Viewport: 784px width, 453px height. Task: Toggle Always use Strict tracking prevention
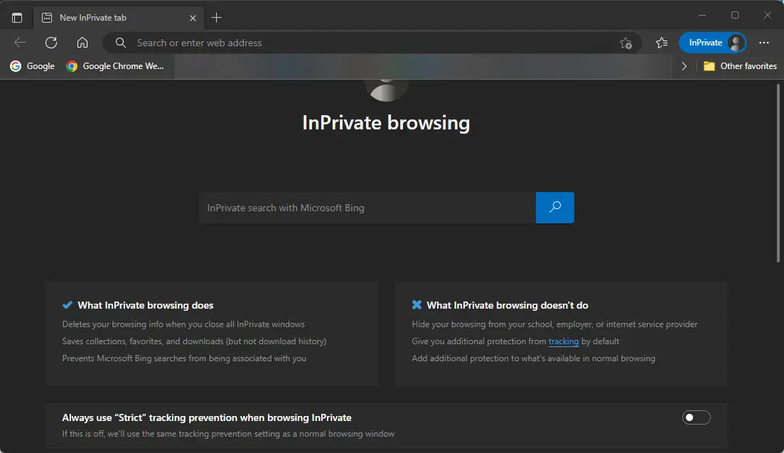point(696,417)
